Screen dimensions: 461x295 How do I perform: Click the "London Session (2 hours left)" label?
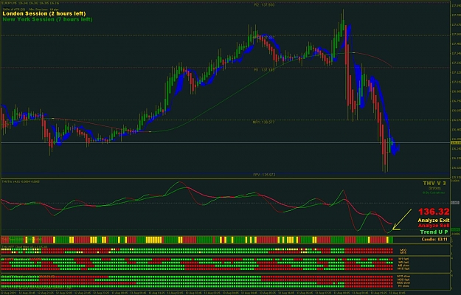pos(44,14)
